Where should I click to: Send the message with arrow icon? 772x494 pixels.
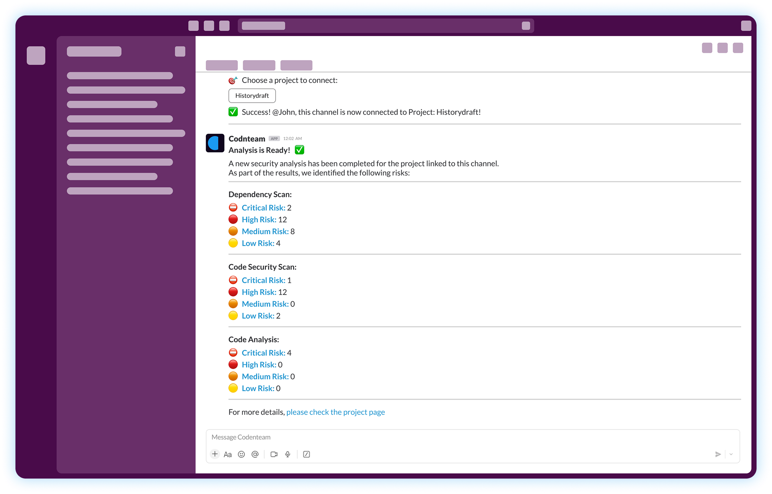718,454
